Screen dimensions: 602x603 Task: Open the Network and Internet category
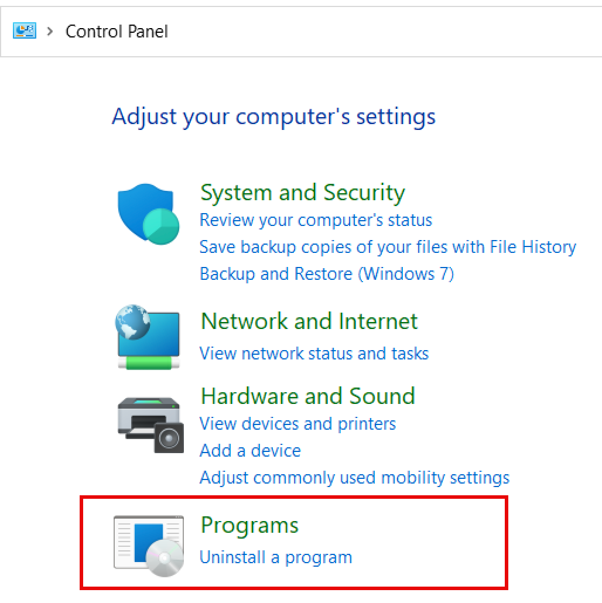coord(309,321)
